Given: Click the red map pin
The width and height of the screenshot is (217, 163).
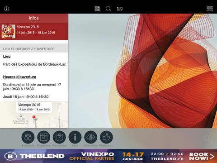Looking at the screenshot, I should (34, 117).
